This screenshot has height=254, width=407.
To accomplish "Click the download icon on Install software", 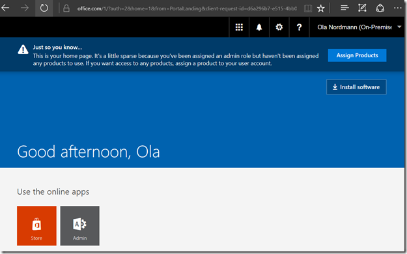I will click(x=335, y=87).
